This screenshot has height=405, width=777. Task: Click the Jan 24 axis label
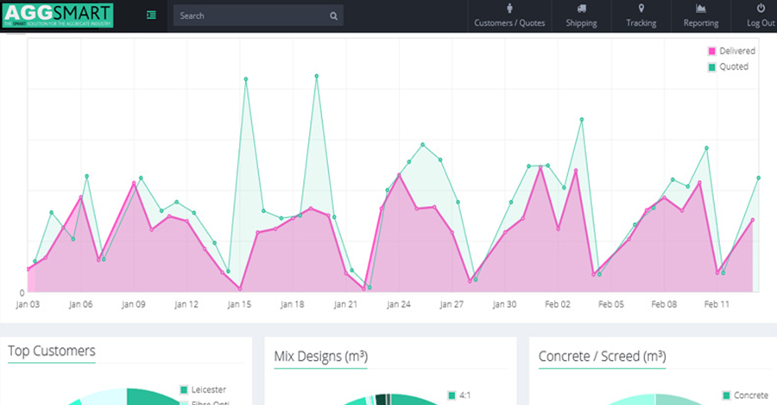(398, 304)
